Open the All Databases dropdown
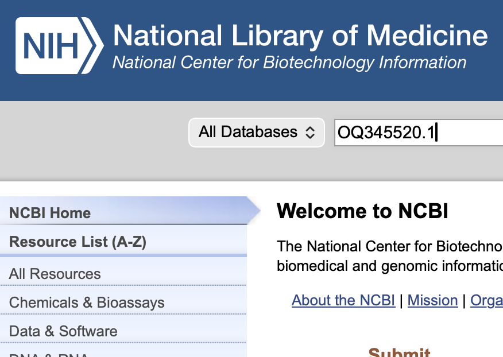 tap(256, 133)
